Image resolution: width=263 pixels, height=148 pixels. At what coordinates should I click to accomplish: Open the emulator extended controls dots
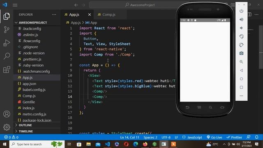click(241, 96)
